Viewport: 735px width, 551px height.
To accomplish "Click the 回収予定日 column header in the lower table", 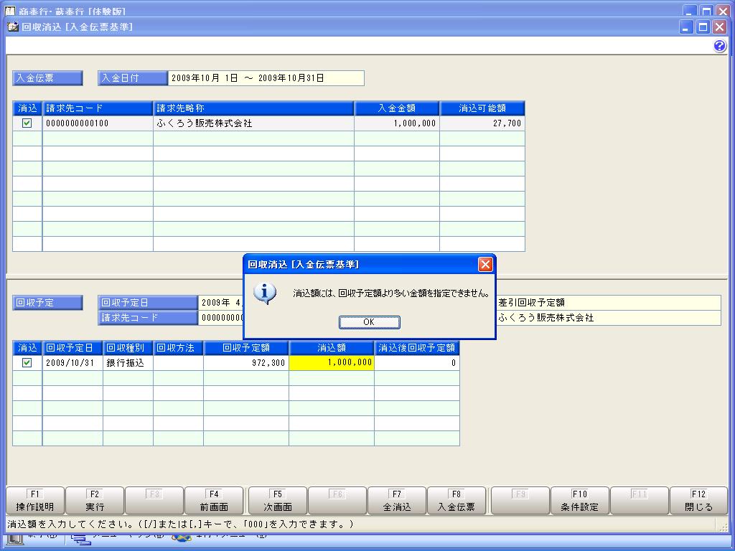I will coord(72,348).
